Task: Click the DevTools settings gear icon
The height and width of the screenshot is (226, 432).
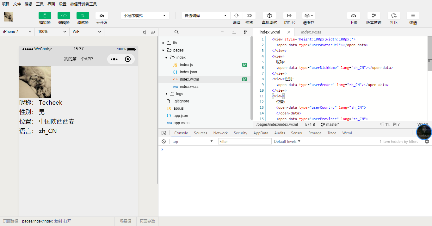Action: pyautogui.click(x=427, y=142)
